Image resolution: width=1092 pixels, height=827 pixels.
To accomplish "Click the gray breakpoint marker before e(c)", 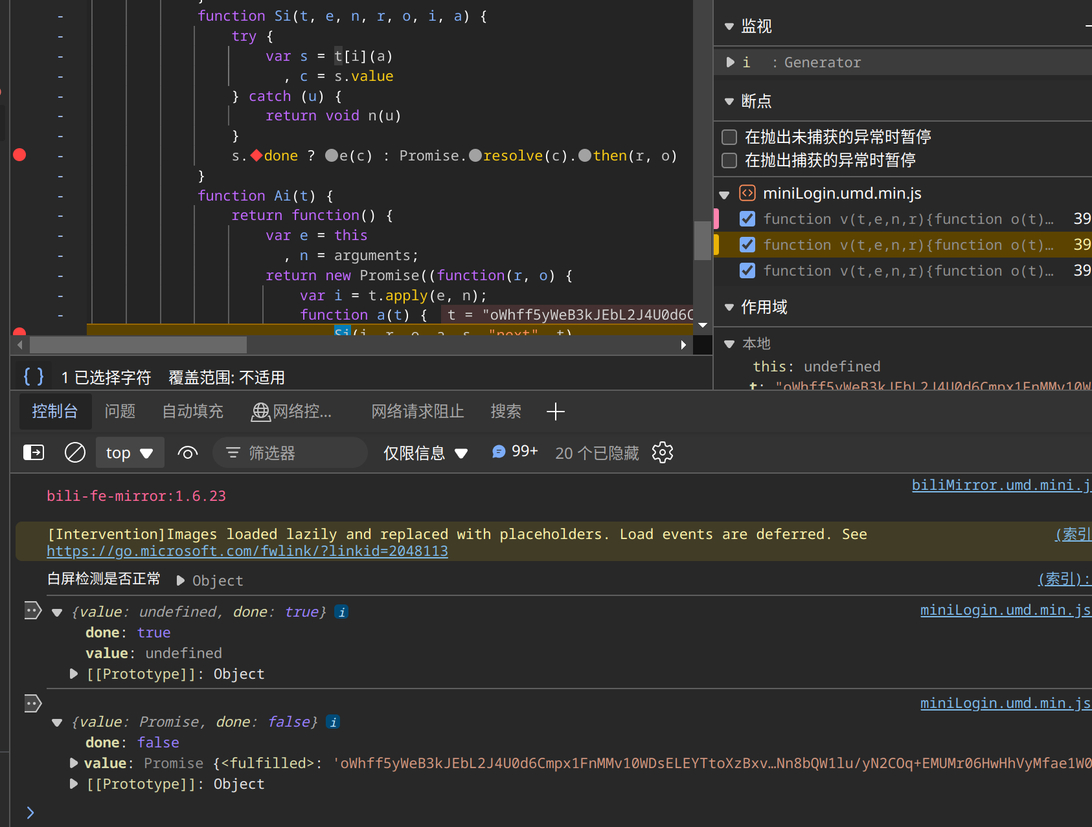I will [x=332, y=155].
